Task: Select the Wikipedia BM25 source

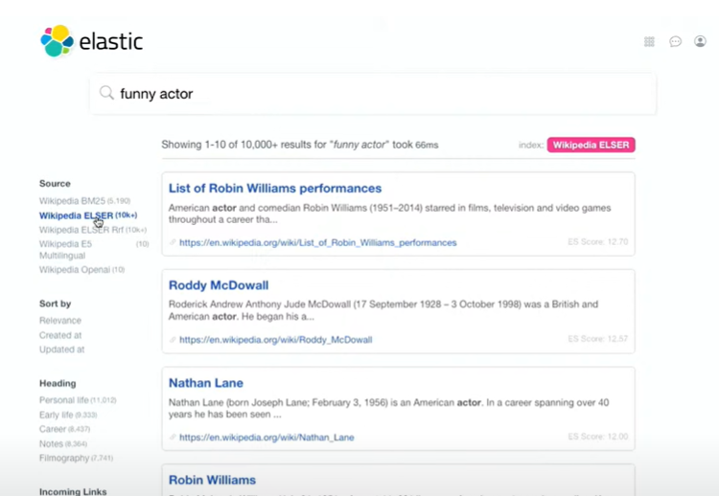Action: pos(84,200)
